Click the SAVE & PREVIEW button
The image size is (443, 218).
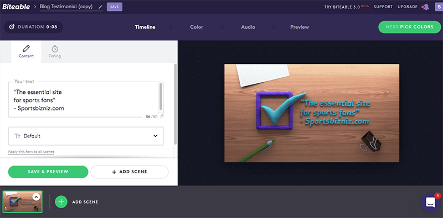click(48, 172)
